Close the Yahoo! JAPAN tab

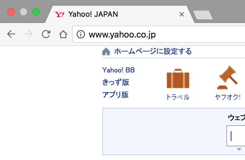(181, 14)
